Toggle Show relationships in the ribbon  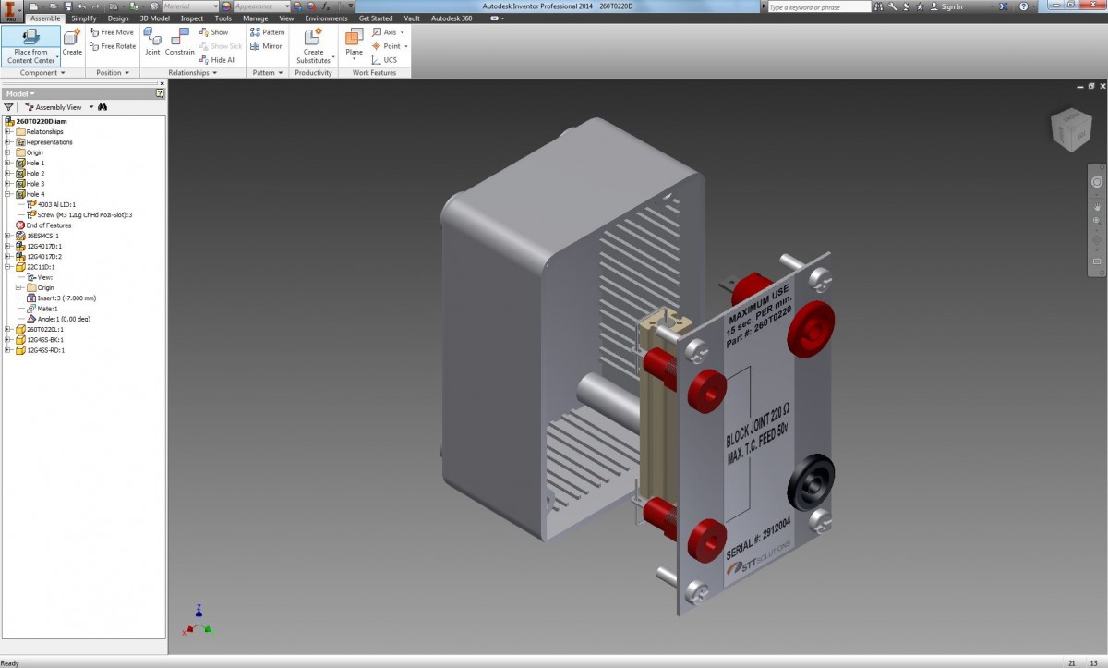point(216,31)
